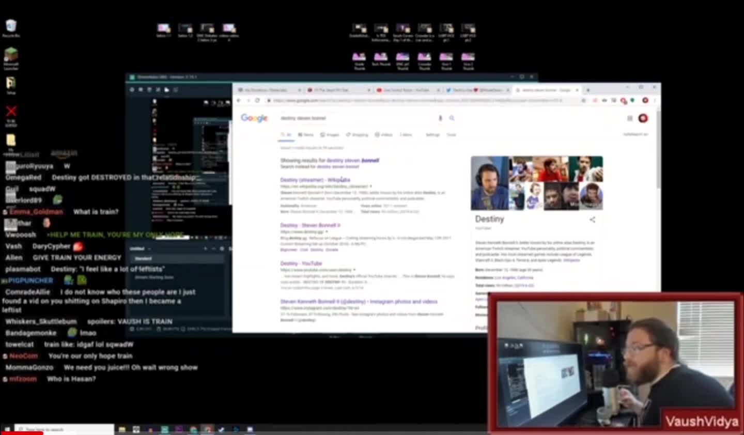Open Chrome's three-dot options menu
The width and height of the screenshot is (744, 435).
tap(654, 100)
